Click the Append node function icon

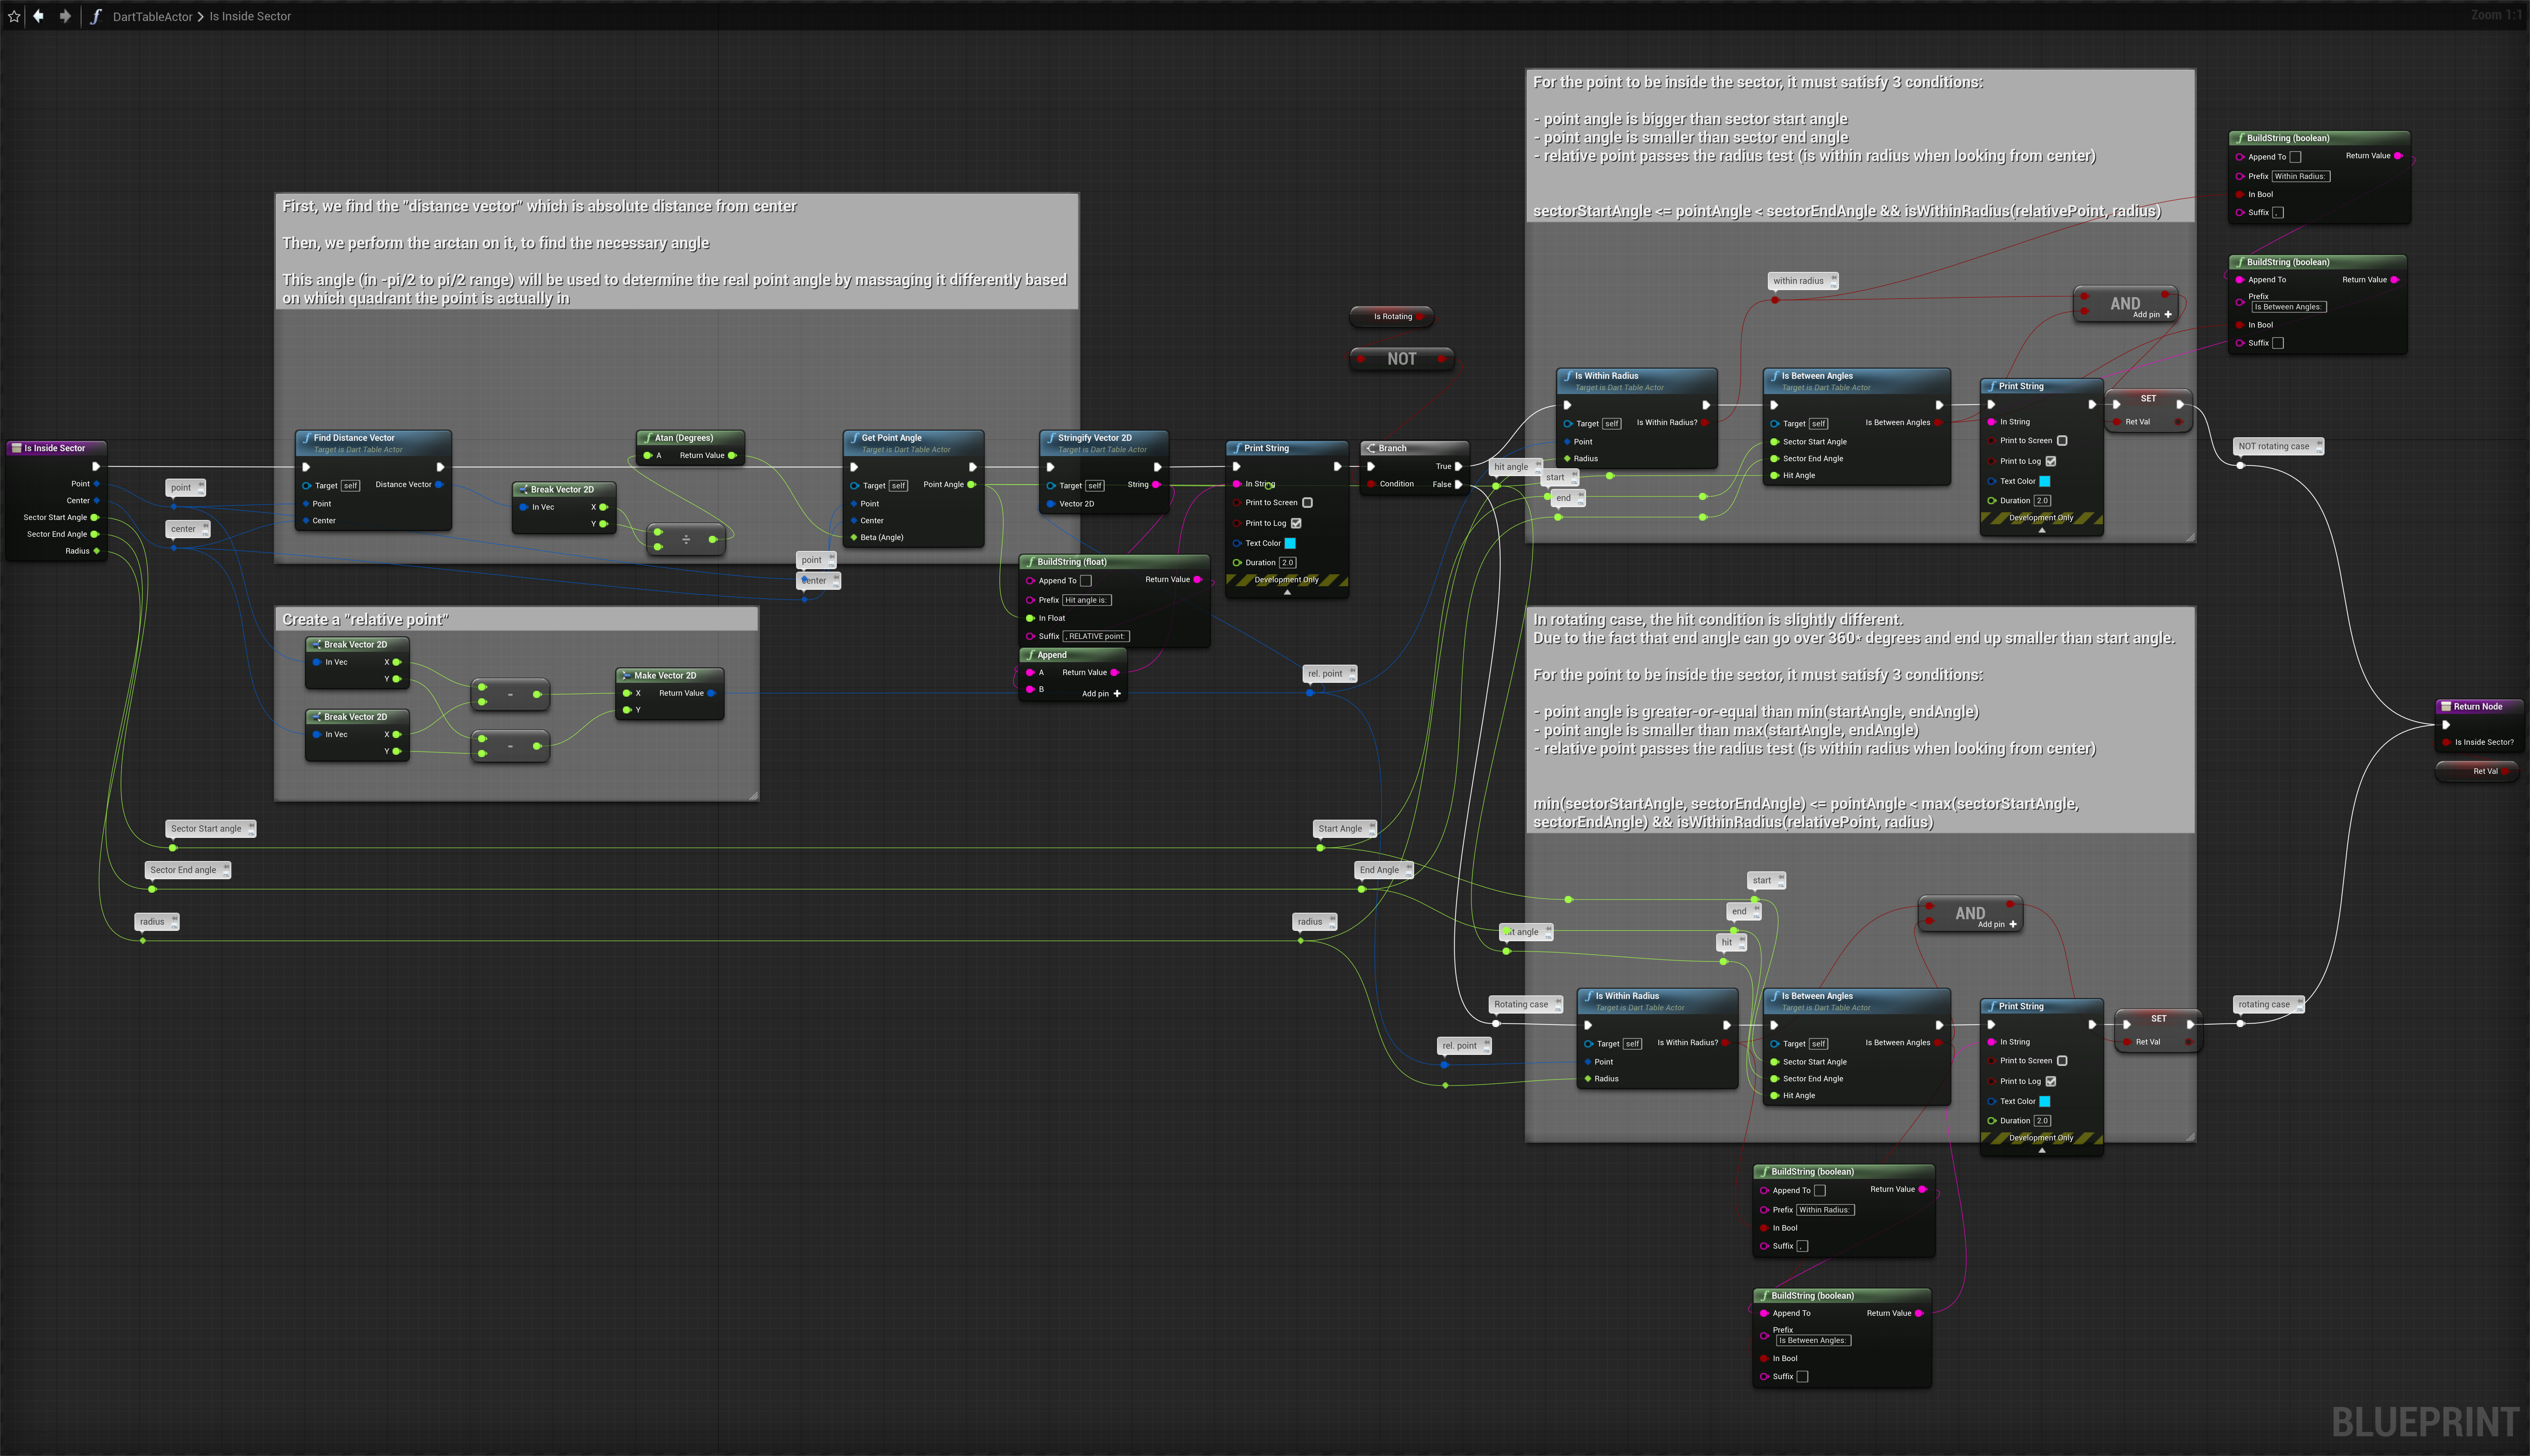pos(1031,655)
